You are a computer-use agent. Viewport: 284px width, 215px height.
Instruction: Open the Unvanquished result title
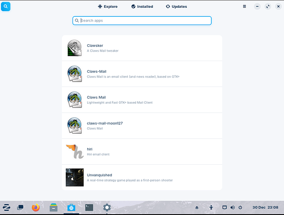tap(99, 175)
